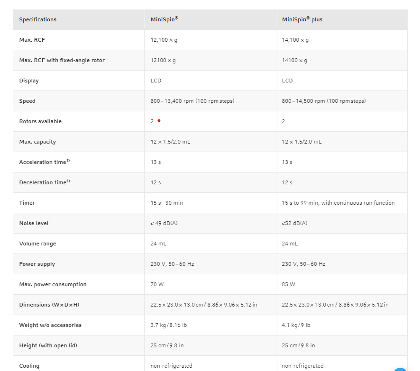Select the 14,100 × g value for MiniSpin plus
The width and height of the screenshot is (420, 371).
[295, 40]
